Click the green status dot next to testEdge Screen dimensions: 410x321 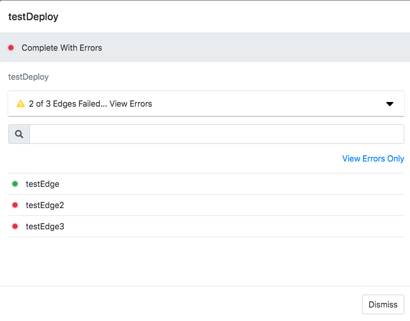[15, 184]
